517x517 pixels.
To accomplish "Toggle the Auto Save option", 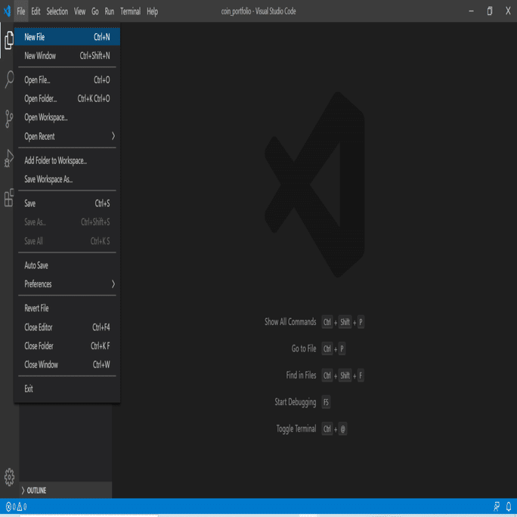I will click(x=67, y=265).
